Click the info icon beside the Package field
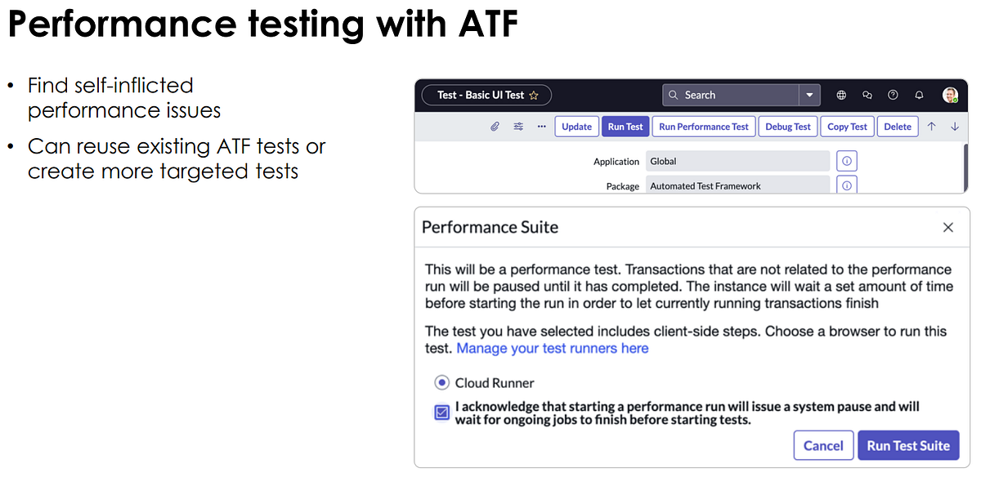This screenshot has width=981, height=477. (846, 184)
